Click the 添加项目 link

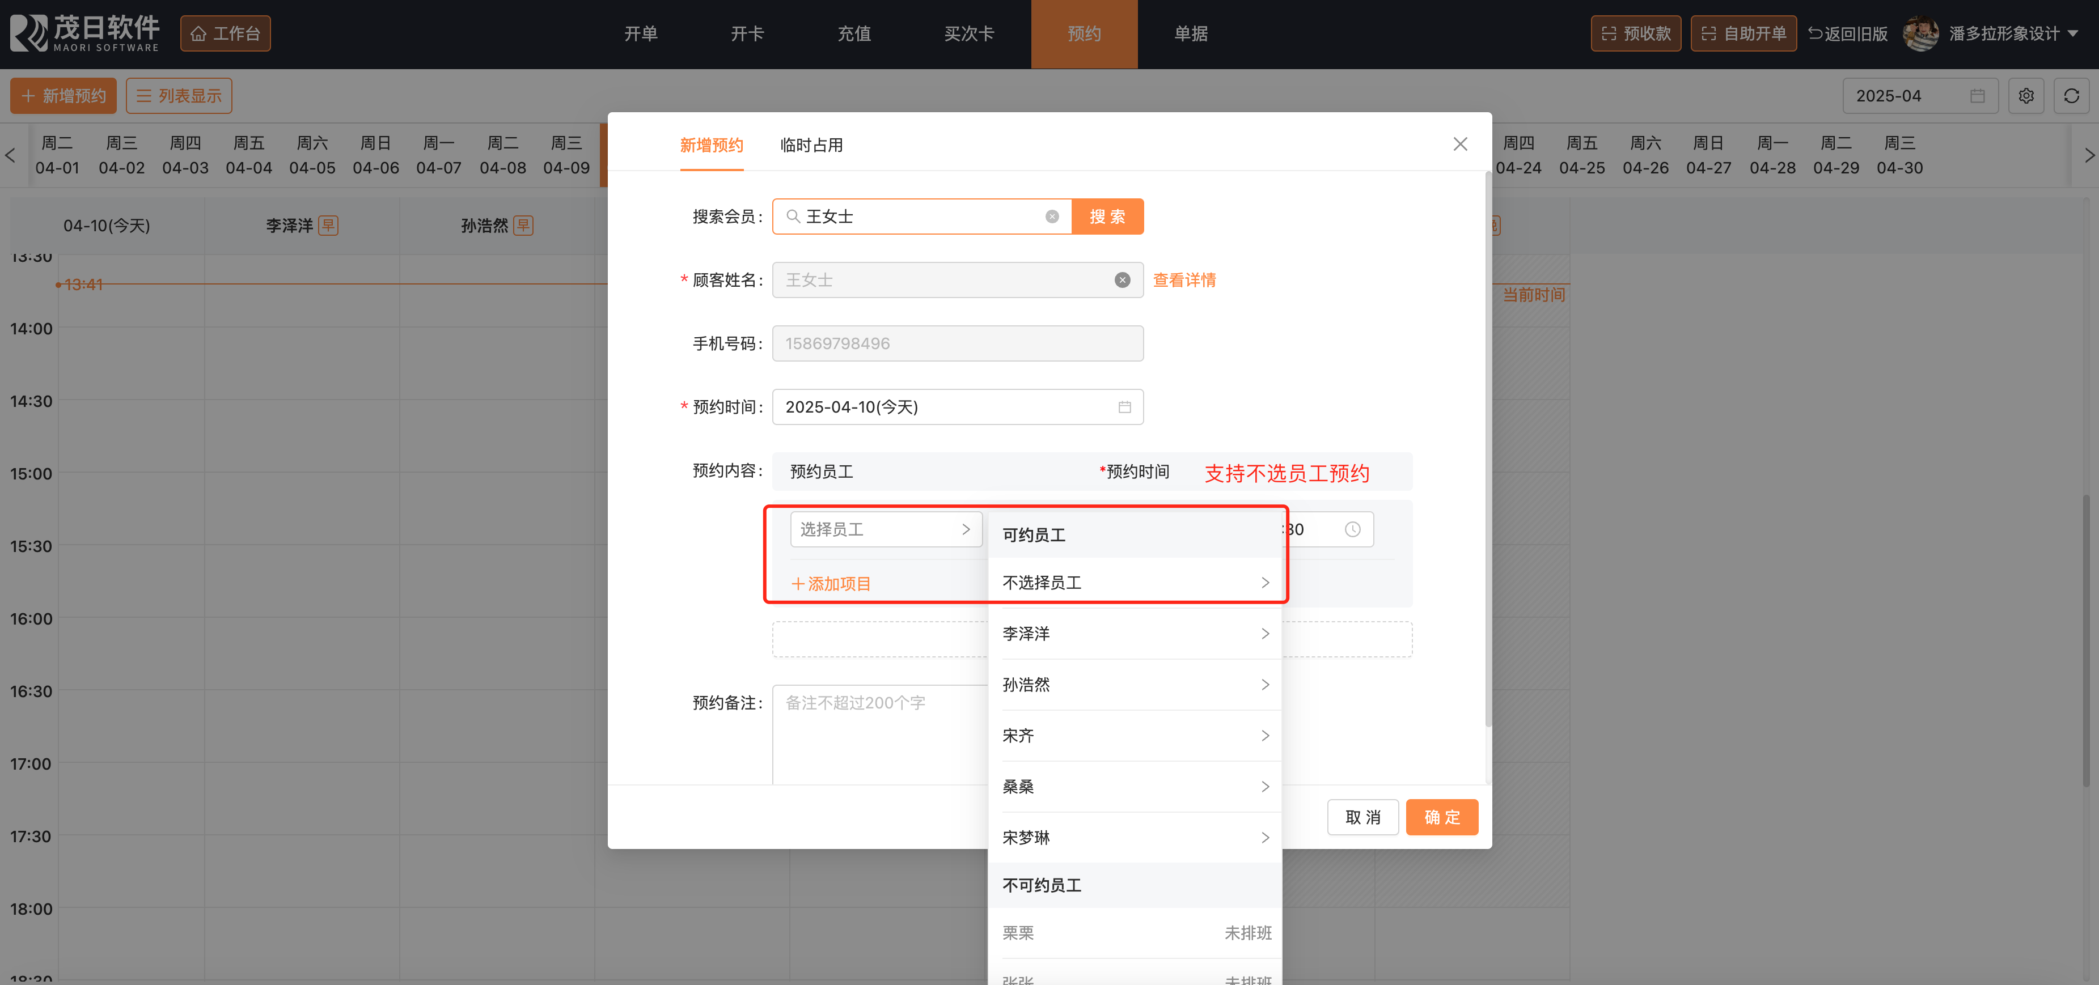(831, 584)
